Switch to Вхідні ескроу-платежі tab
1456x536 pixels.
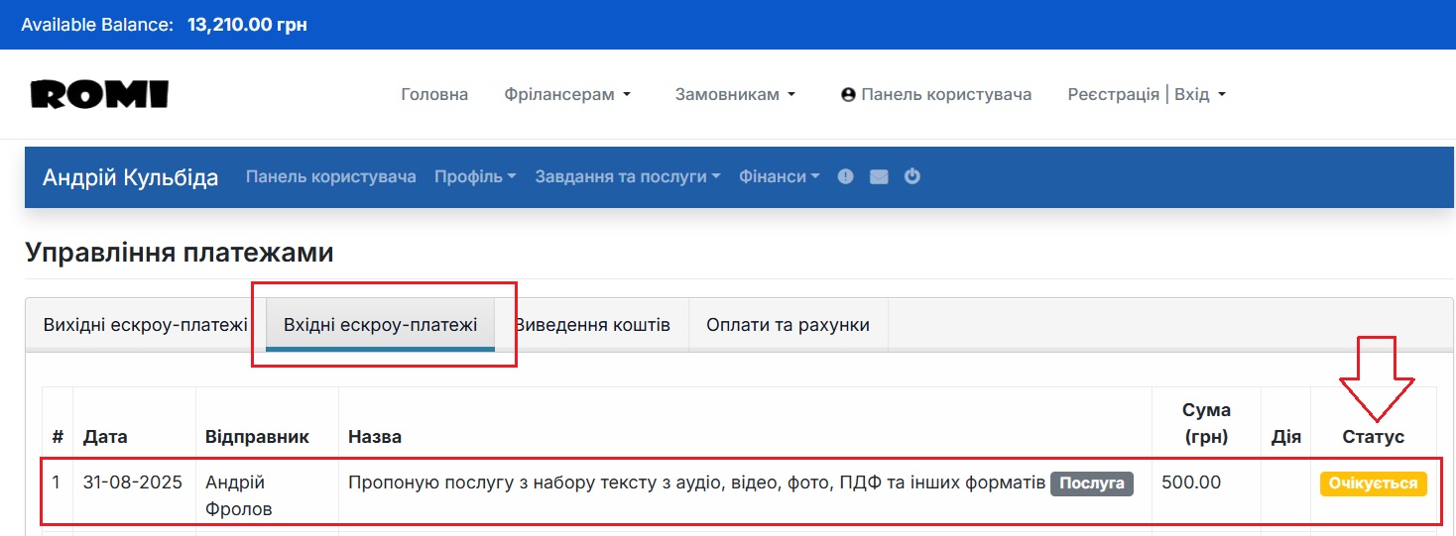(x=381, y=325)
